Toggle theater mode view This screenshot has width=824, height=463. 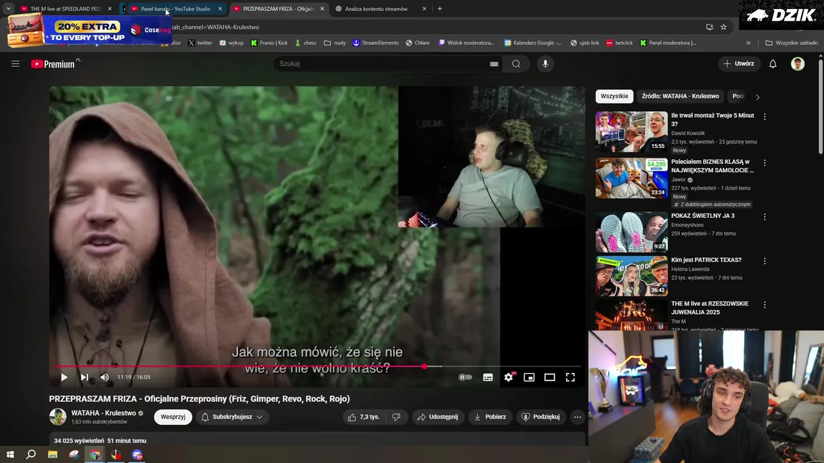pos(550,377)
